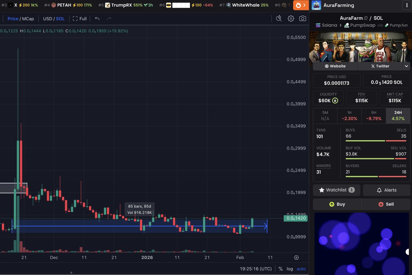Image resolution: width=412 pixels, height=275 pixels.
Task: Click the Buy button
Action: [337, 204]
